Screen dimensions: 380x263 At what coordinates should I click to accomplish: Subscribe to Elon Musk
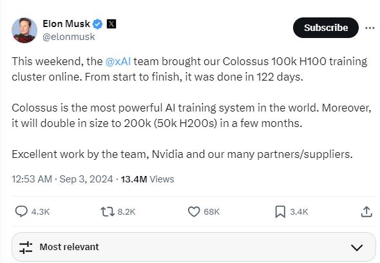(x=326, y=28)
